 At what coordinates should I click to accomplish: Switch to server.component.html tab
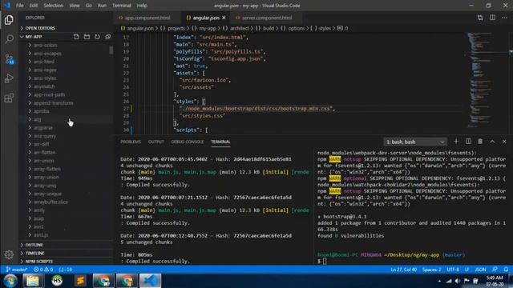point(267,18)
